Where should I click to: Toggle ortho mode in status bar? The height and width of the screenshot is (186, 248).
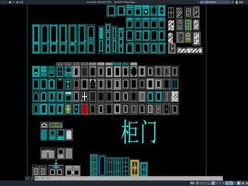[209, 183]
